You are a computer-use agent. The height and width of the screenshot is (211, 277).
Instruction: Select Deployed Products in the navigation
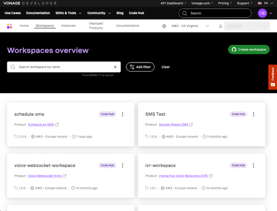96,26
